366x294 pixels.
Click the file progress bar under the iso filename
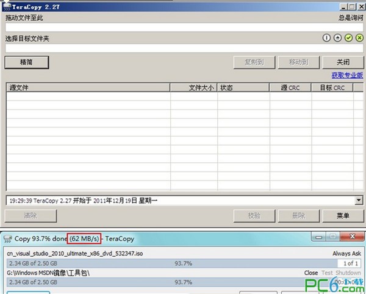tap(184, 264)
